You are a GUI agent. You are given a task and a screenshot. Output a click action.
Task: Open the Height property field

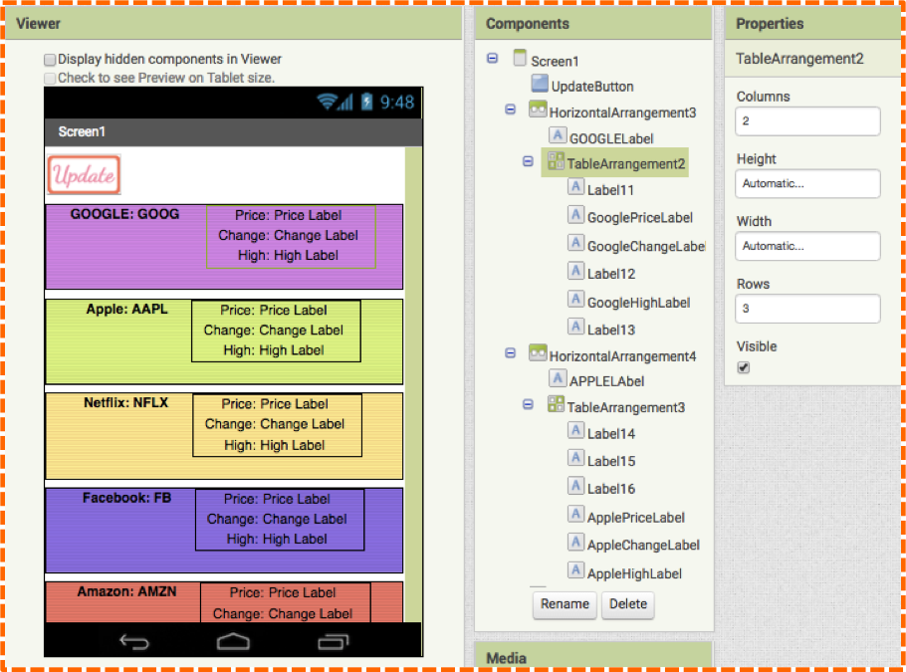[x=807, y=184]
